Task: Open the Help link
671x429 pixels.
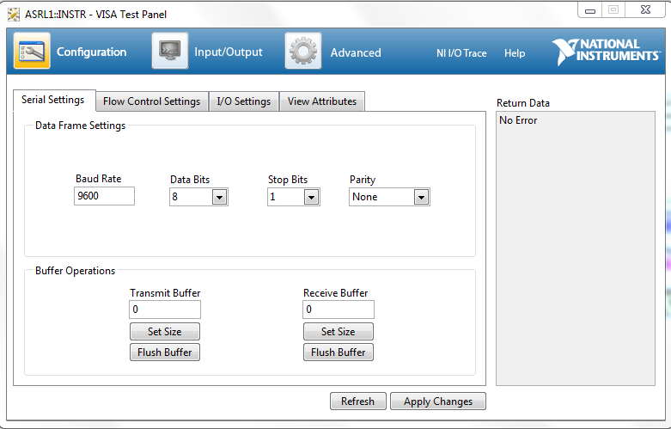Action: pos(515,53)
